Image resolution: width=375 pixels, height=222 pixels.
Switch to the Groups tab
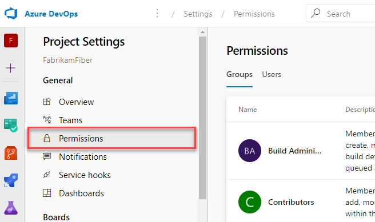click(240, 75)
